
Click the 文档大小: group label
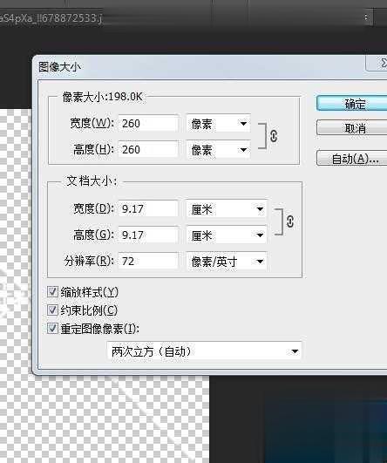[x=92, y=181]
